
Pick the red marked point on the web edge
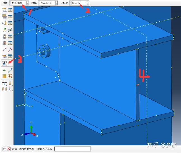coord(138,85)
